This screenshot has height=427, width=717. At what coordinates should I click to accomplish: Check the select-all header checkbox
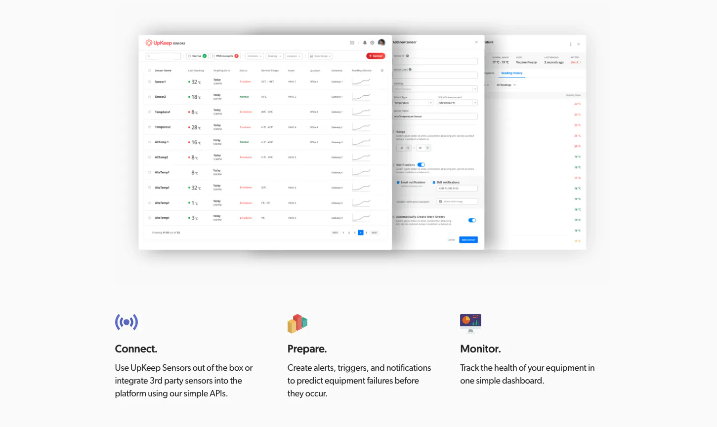click(149, 71)
